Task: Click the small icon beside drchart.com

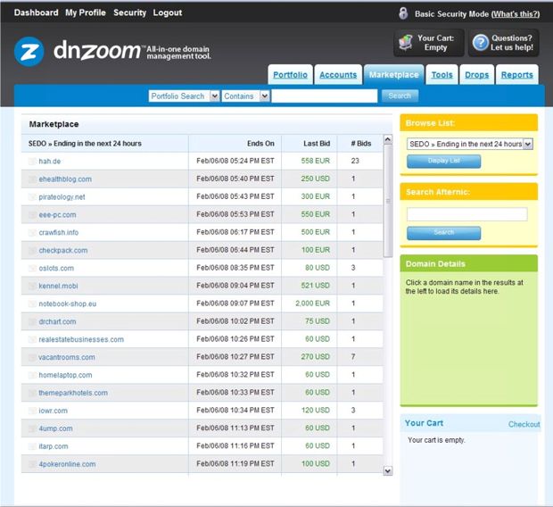Action: tap(32, 321)
